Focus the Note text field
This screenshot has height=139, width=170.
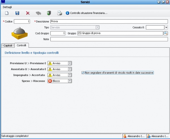[109, 39]
